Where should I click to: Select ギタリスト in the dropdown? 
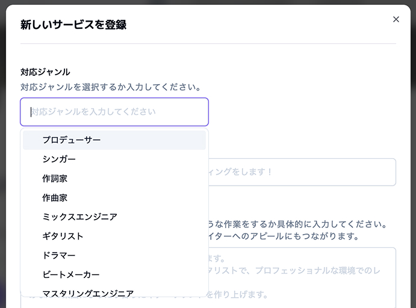click(63, 236)
